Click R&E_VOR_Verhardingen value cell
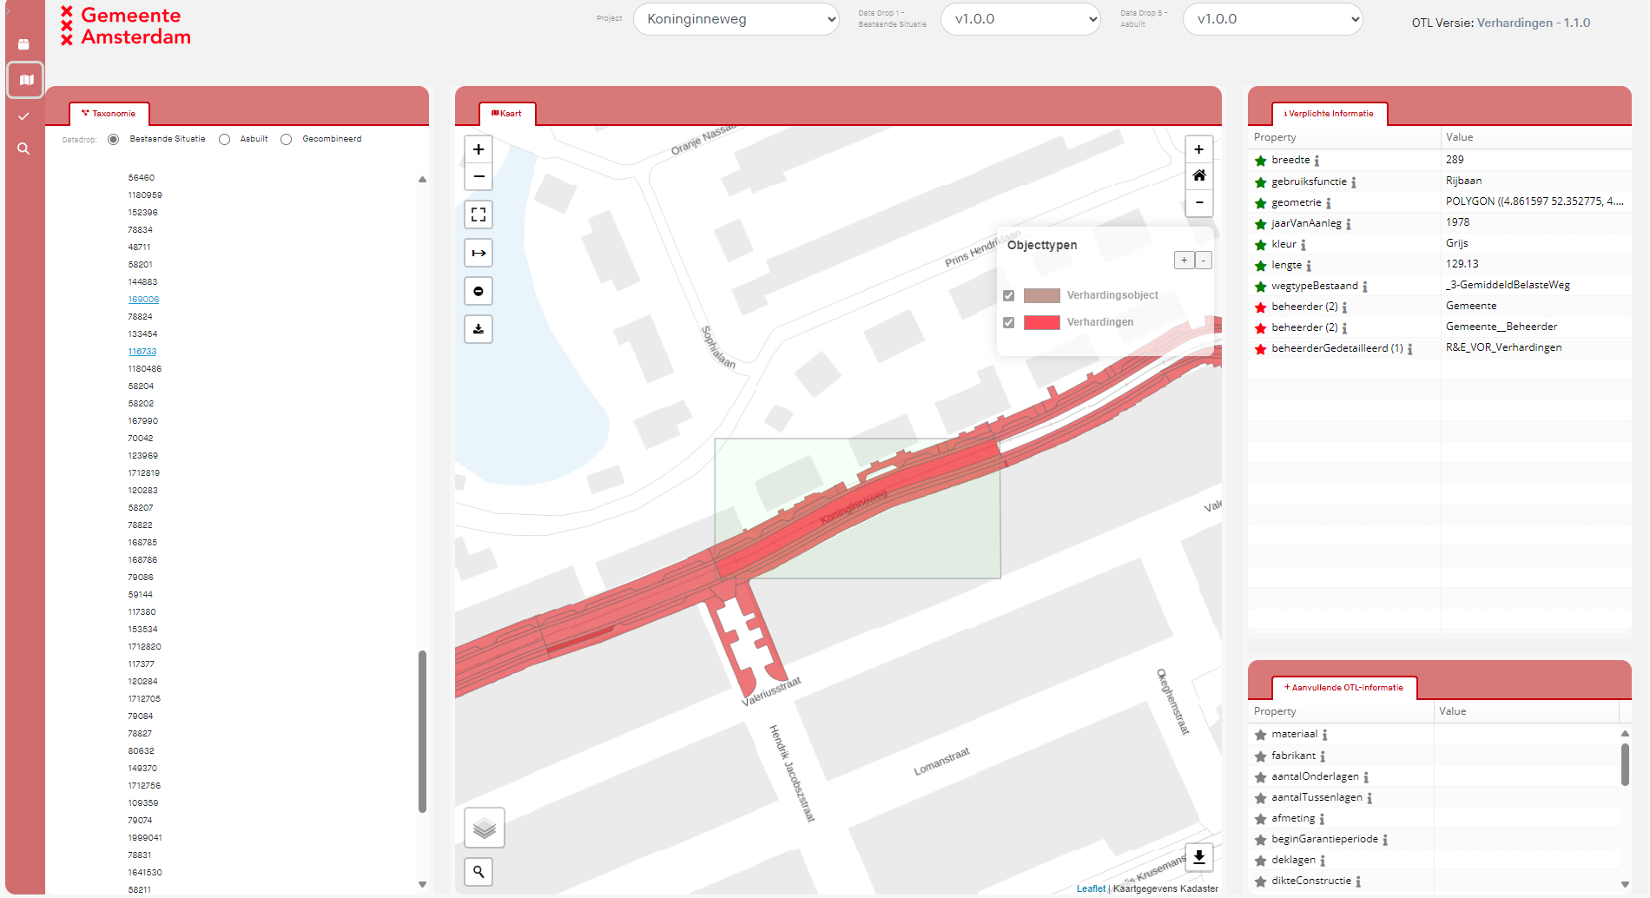The width and height of the screenshot is (1650, 898). pyautogui.click(x=1535, y=347)
